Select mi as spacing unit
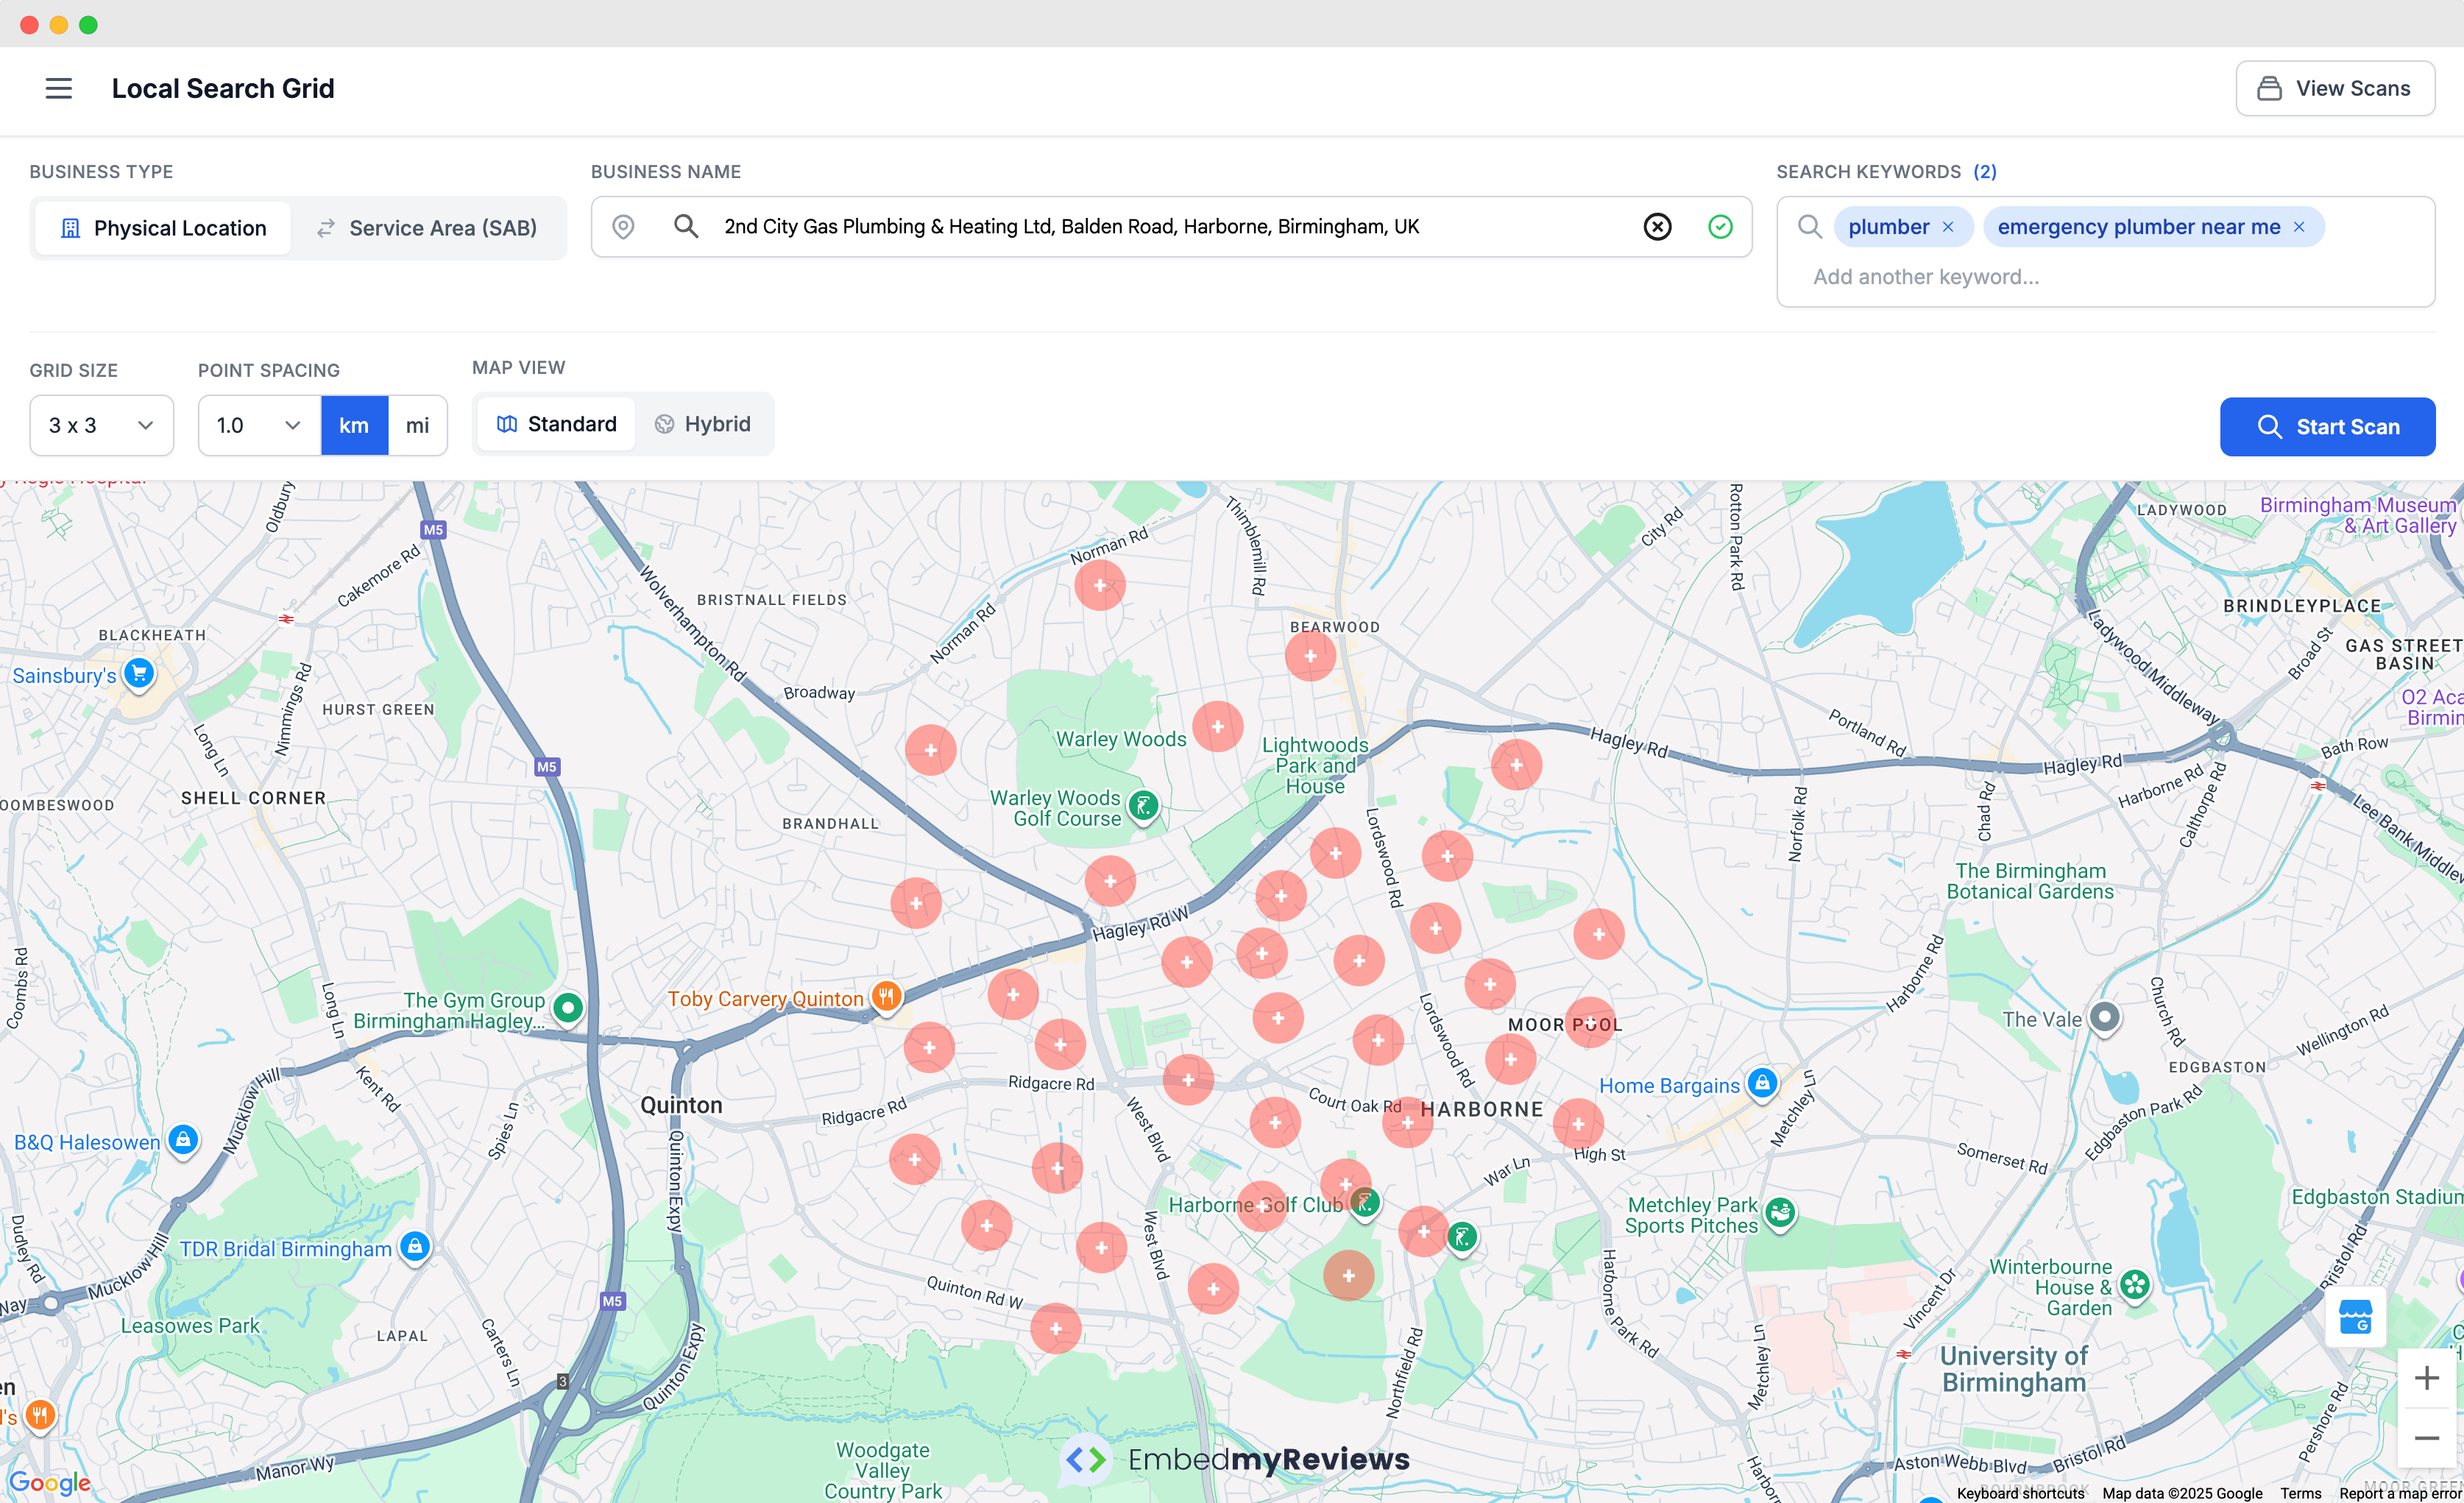The height and width of the screenshot is (1503, 2464). pos(417,425)
